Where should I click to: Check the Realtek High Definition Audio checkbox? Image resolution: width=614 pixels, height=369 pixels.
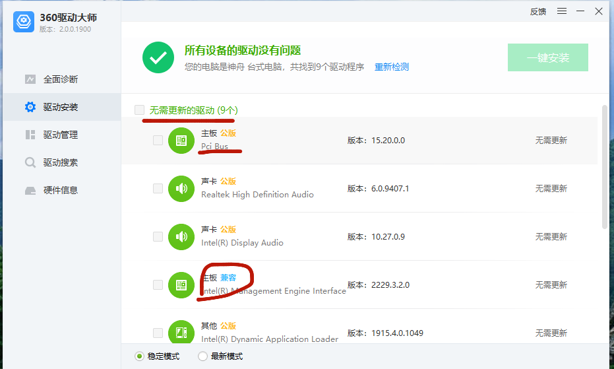point(158,189)
